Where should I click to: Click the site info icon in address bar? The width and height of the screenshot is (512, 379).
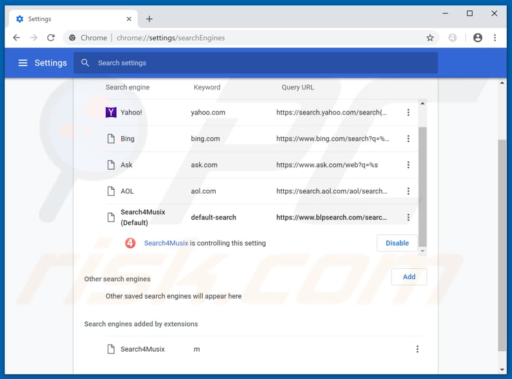coord(72,38)
